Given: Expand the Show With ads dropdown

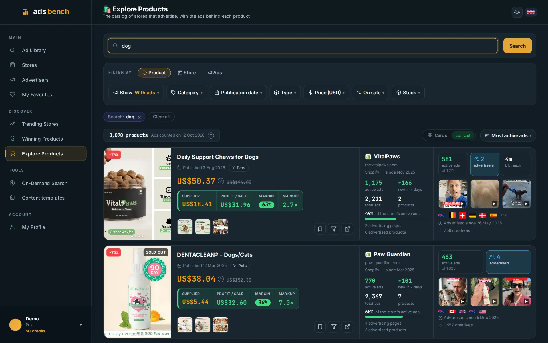Looking at the screenshot, I should 136,93.
